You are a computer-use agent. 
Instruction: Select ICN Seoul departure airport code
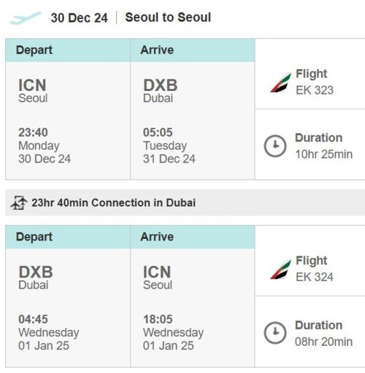33,90
